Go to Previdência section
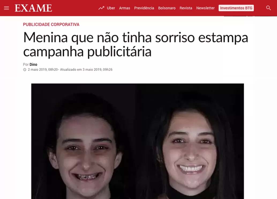Viewport: 277px width, 199px height. tap(144, 8)
